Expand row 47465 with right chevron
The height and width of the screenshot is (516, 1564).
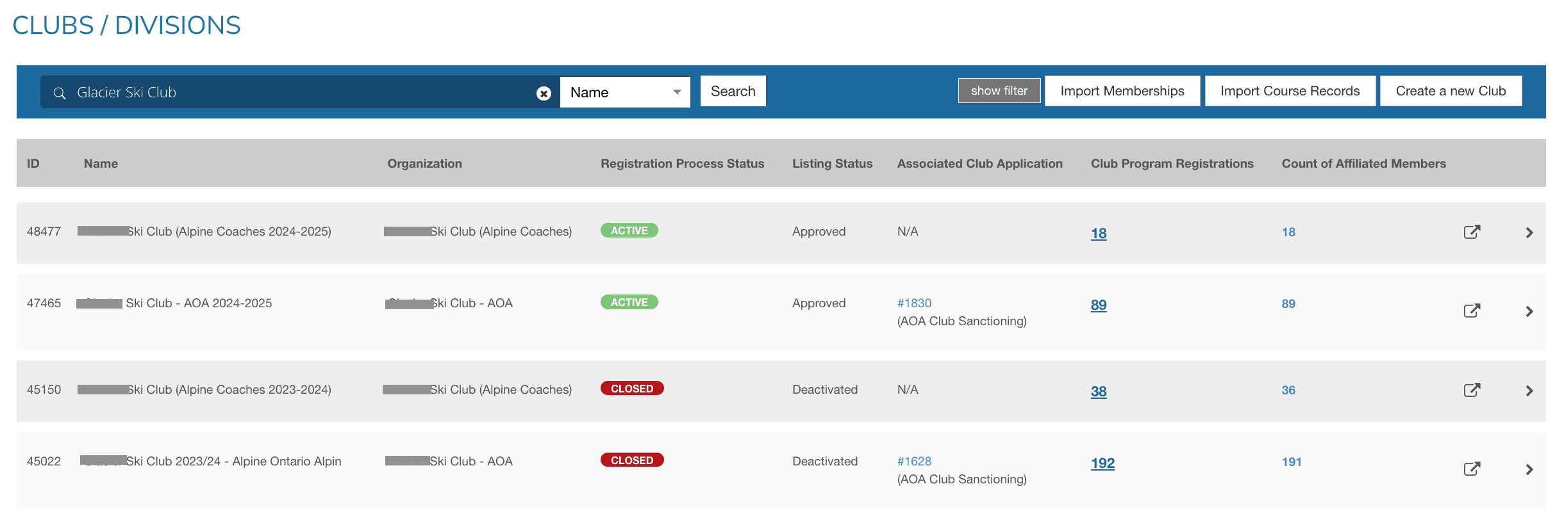point(1529,311)
